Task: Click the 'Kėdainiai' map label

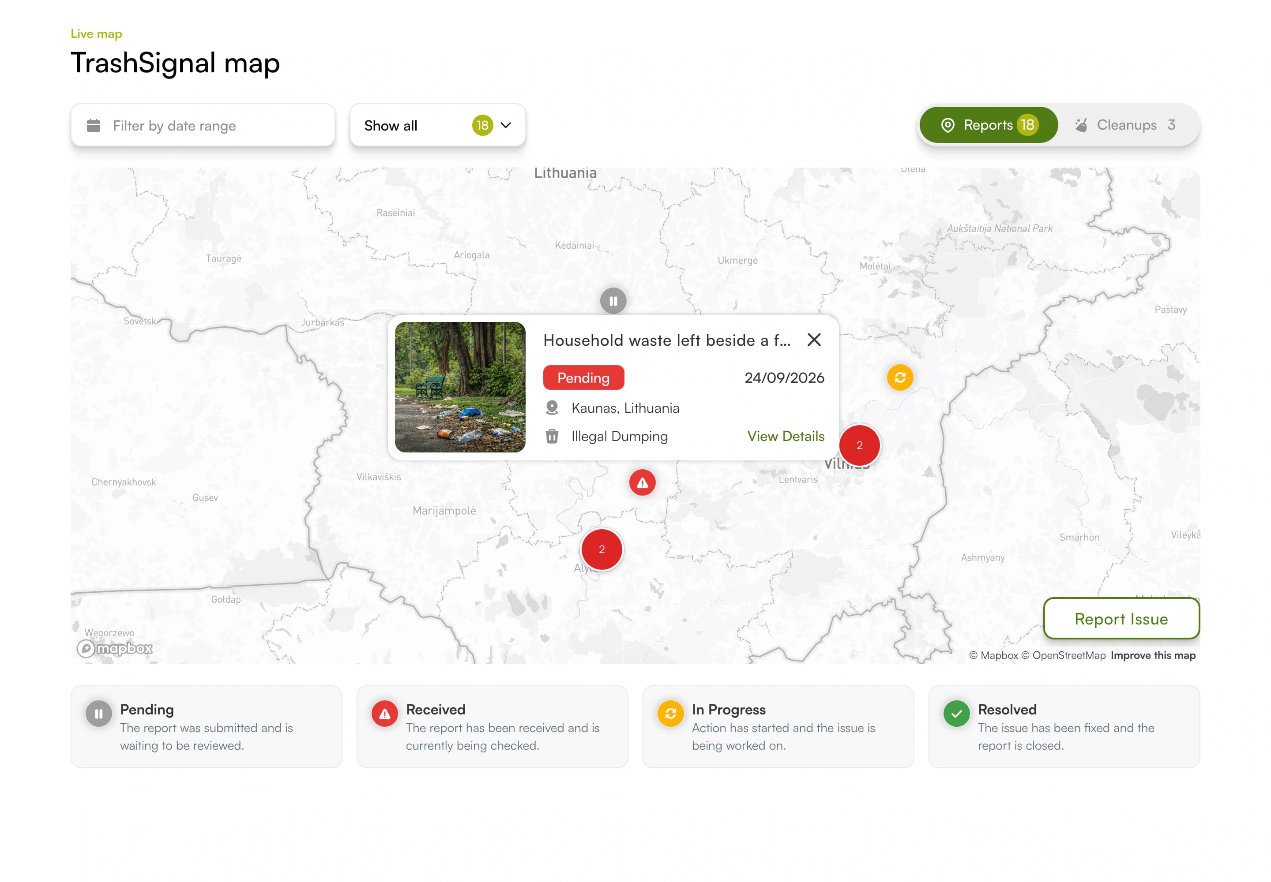Action: click(x=574, y=245)
